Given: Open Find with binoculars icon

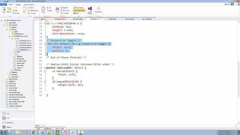Looking at the screenshot, I should (x=57, y=10).
